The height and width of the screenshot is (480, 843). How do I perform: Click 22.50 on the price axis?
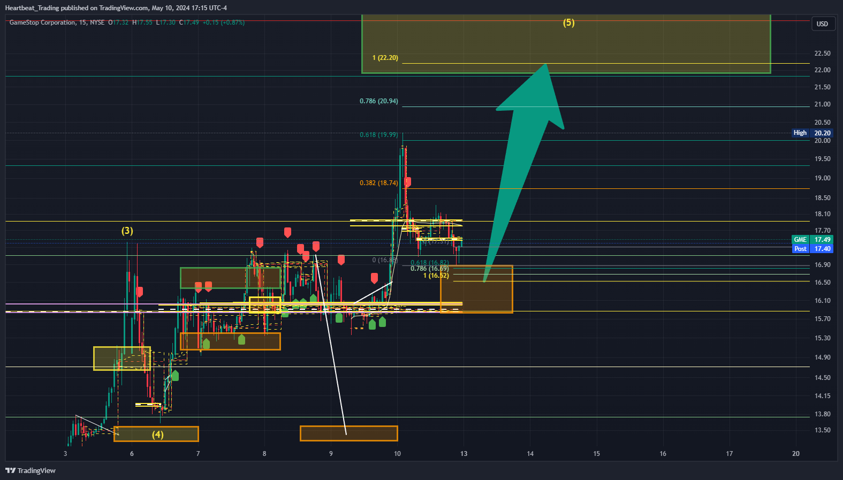[822, 54]
